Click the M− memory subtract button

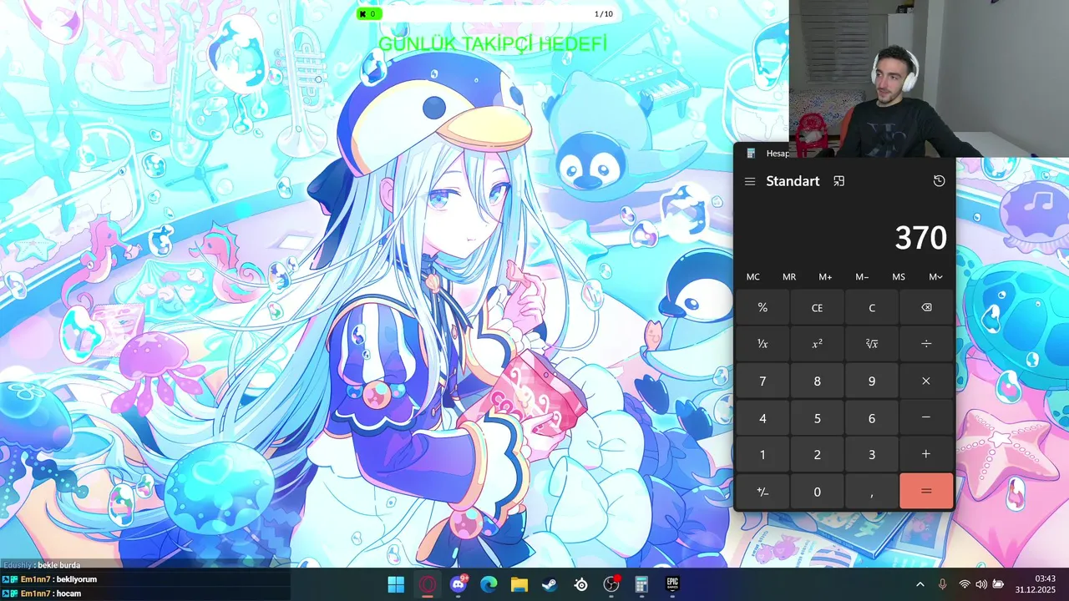862,276
